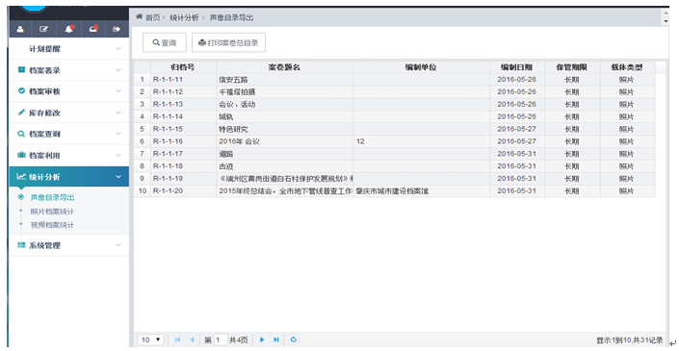This screenshot has width=679, height=351.
Task: Click the 档案利用 briefcase icon
Action: tap(21, 155)
